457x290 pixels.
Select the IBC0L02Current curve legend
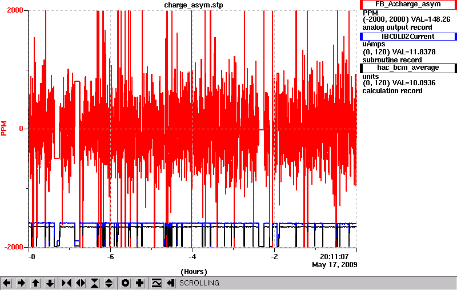408,37
